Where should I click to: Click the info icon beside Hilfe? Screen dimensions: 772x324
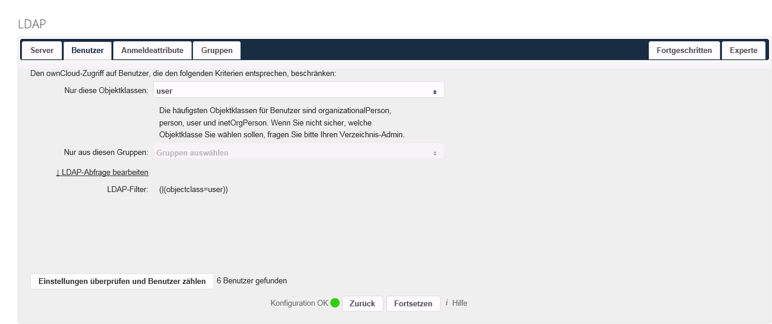(446, 303)
